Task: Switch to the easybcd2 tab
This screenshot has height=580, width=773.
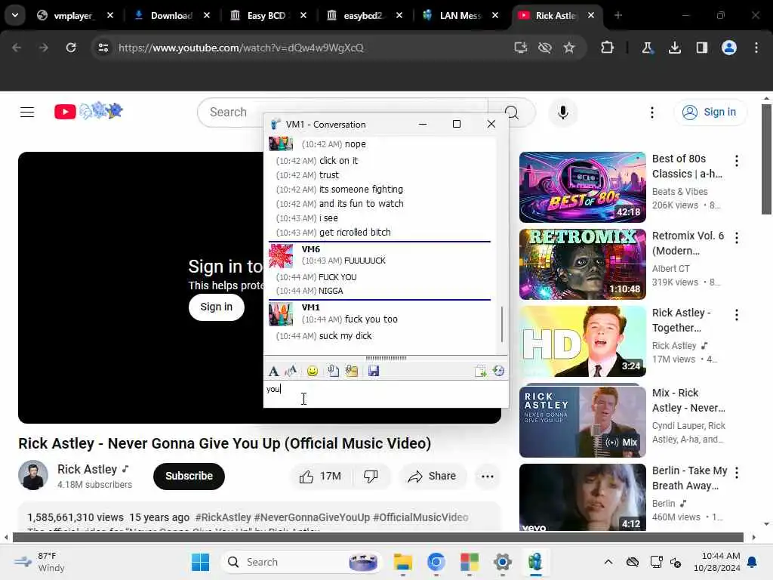Action: click(365, 16)
